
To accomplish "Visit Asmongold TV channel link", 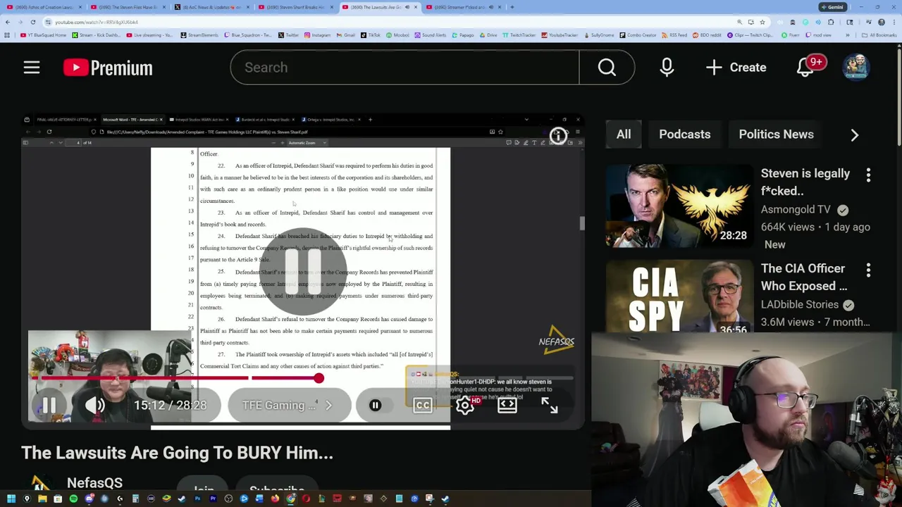I will coord(796,209).
